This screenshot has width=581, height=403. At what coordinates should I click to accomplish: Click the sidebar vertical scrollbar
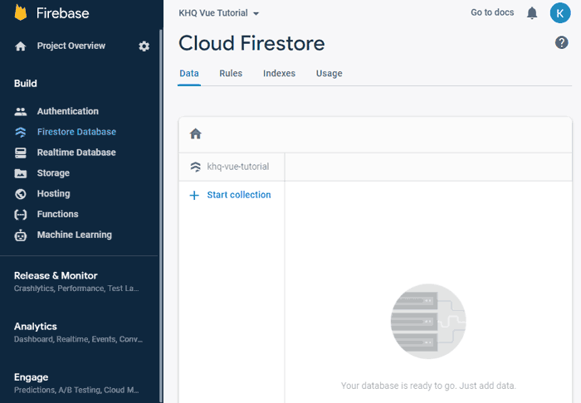(161, 216)
